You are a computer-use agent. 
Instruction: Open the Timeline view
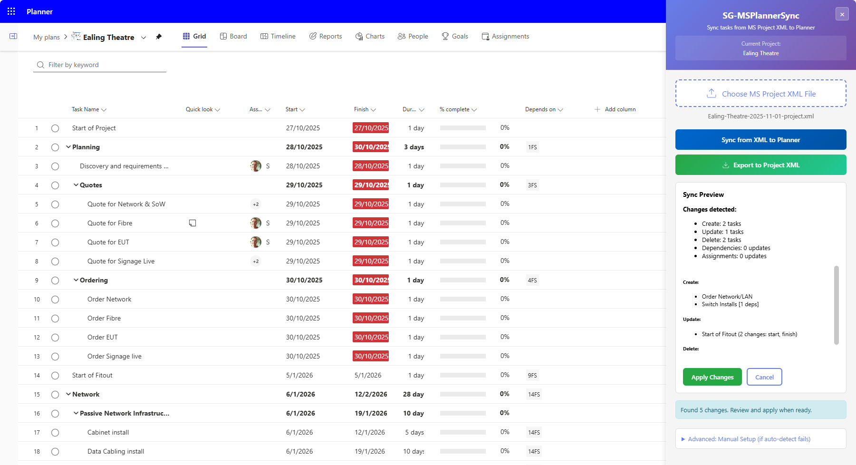pyautogui.click(x=278, y=36)
